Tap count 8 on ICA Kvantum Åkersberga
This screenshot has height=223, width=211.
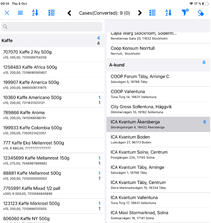205,122
